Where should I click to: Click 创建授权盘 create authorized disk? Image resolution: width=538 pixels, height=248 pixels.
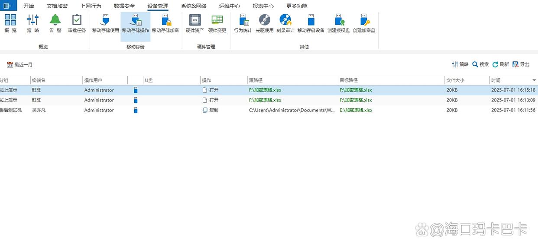pos(339,23)
